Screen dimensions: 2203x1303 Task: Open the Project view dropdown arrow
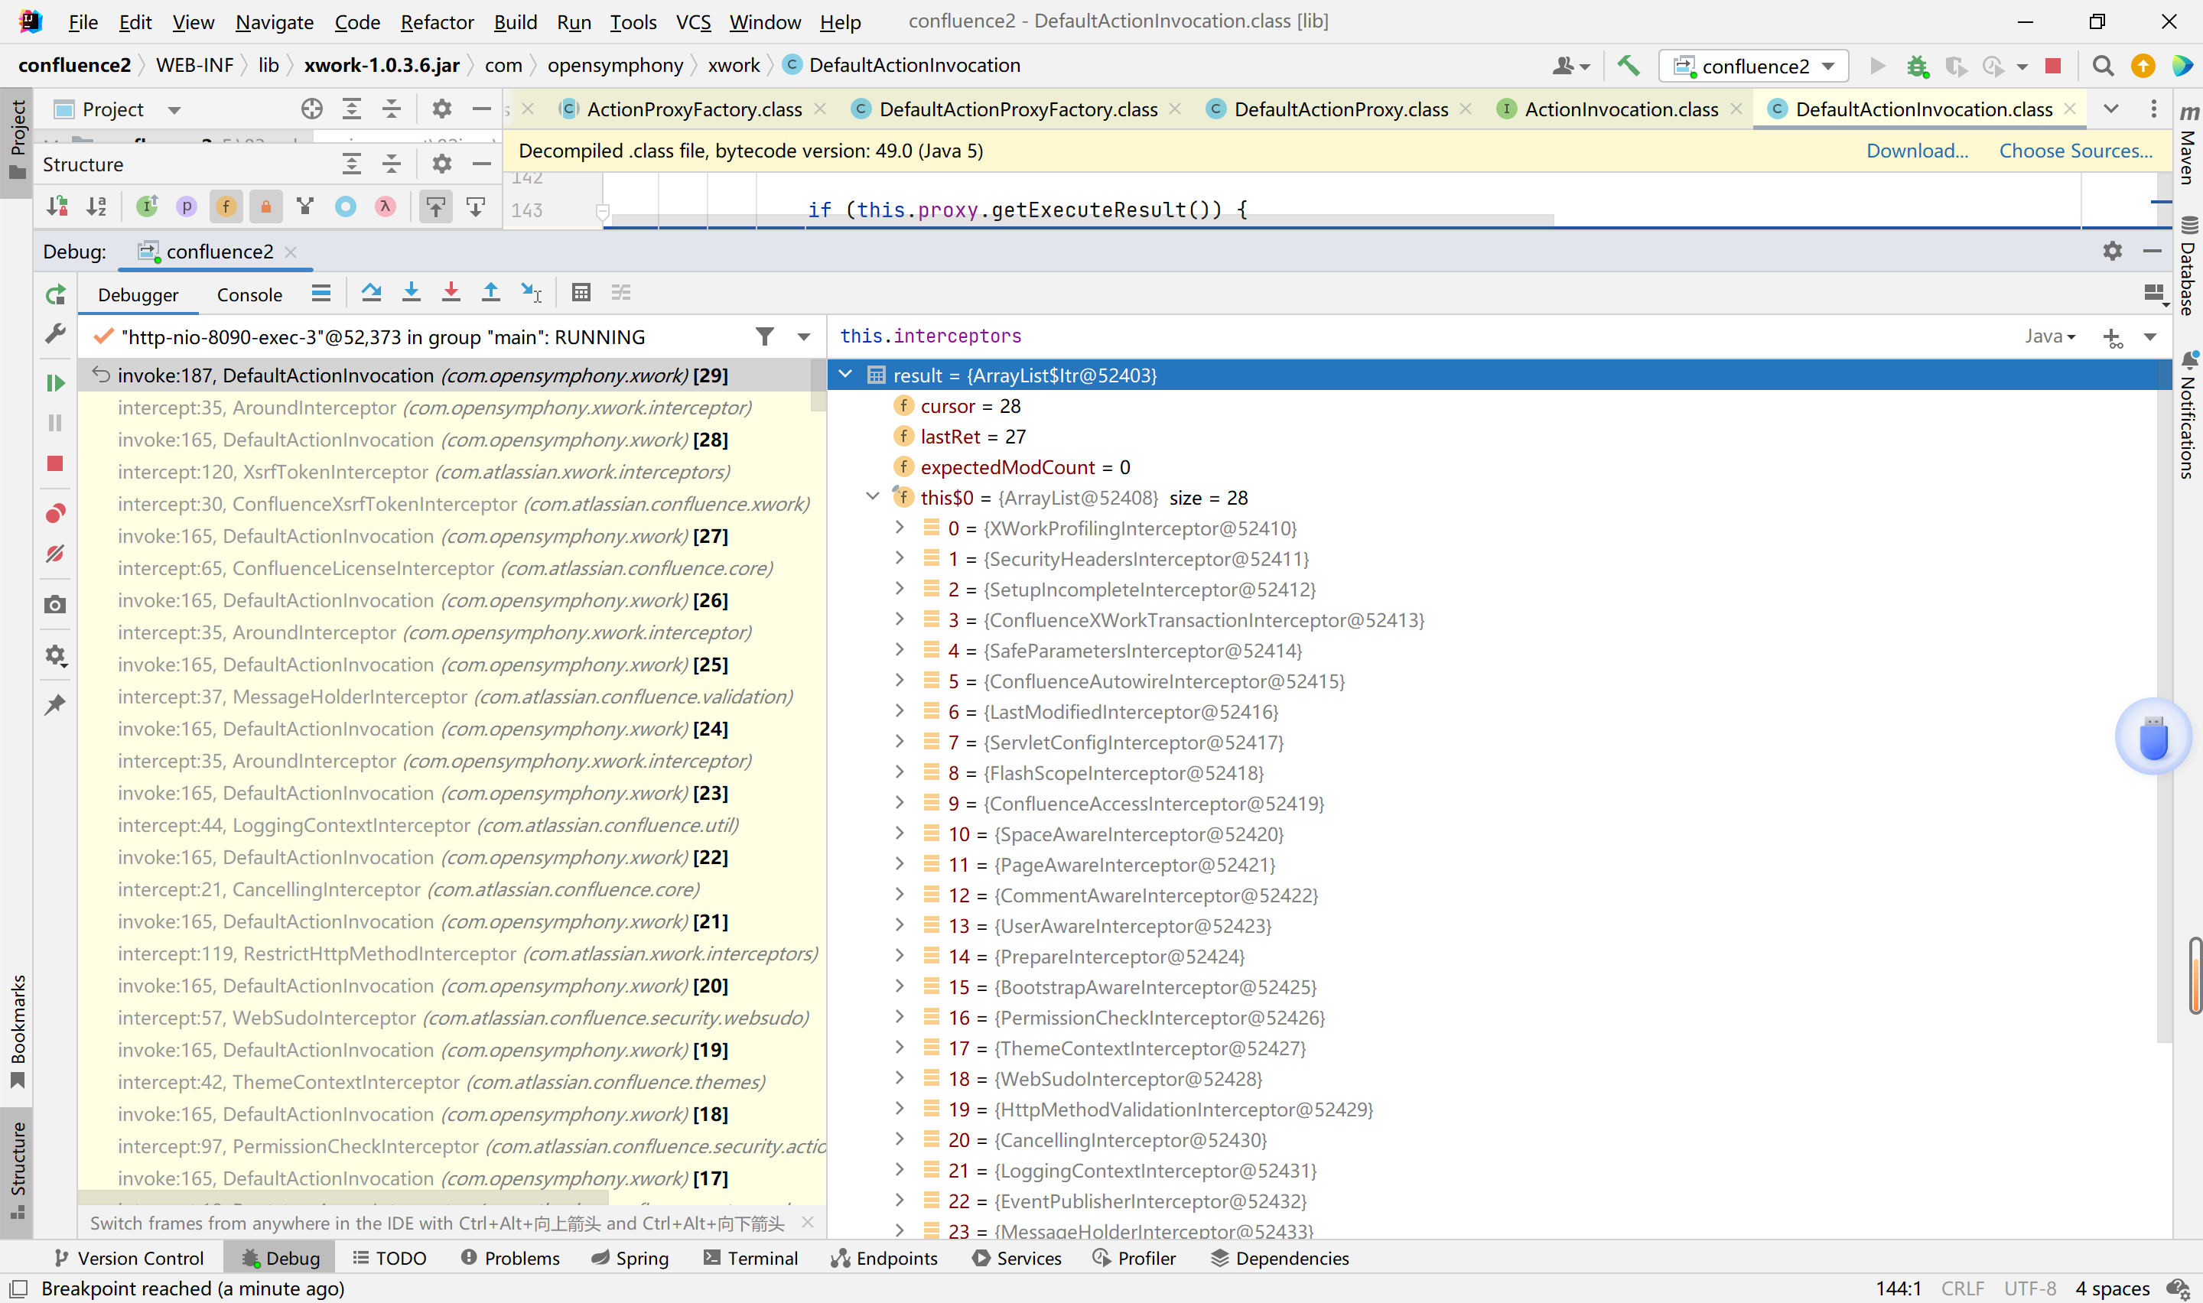coord(174,110)
